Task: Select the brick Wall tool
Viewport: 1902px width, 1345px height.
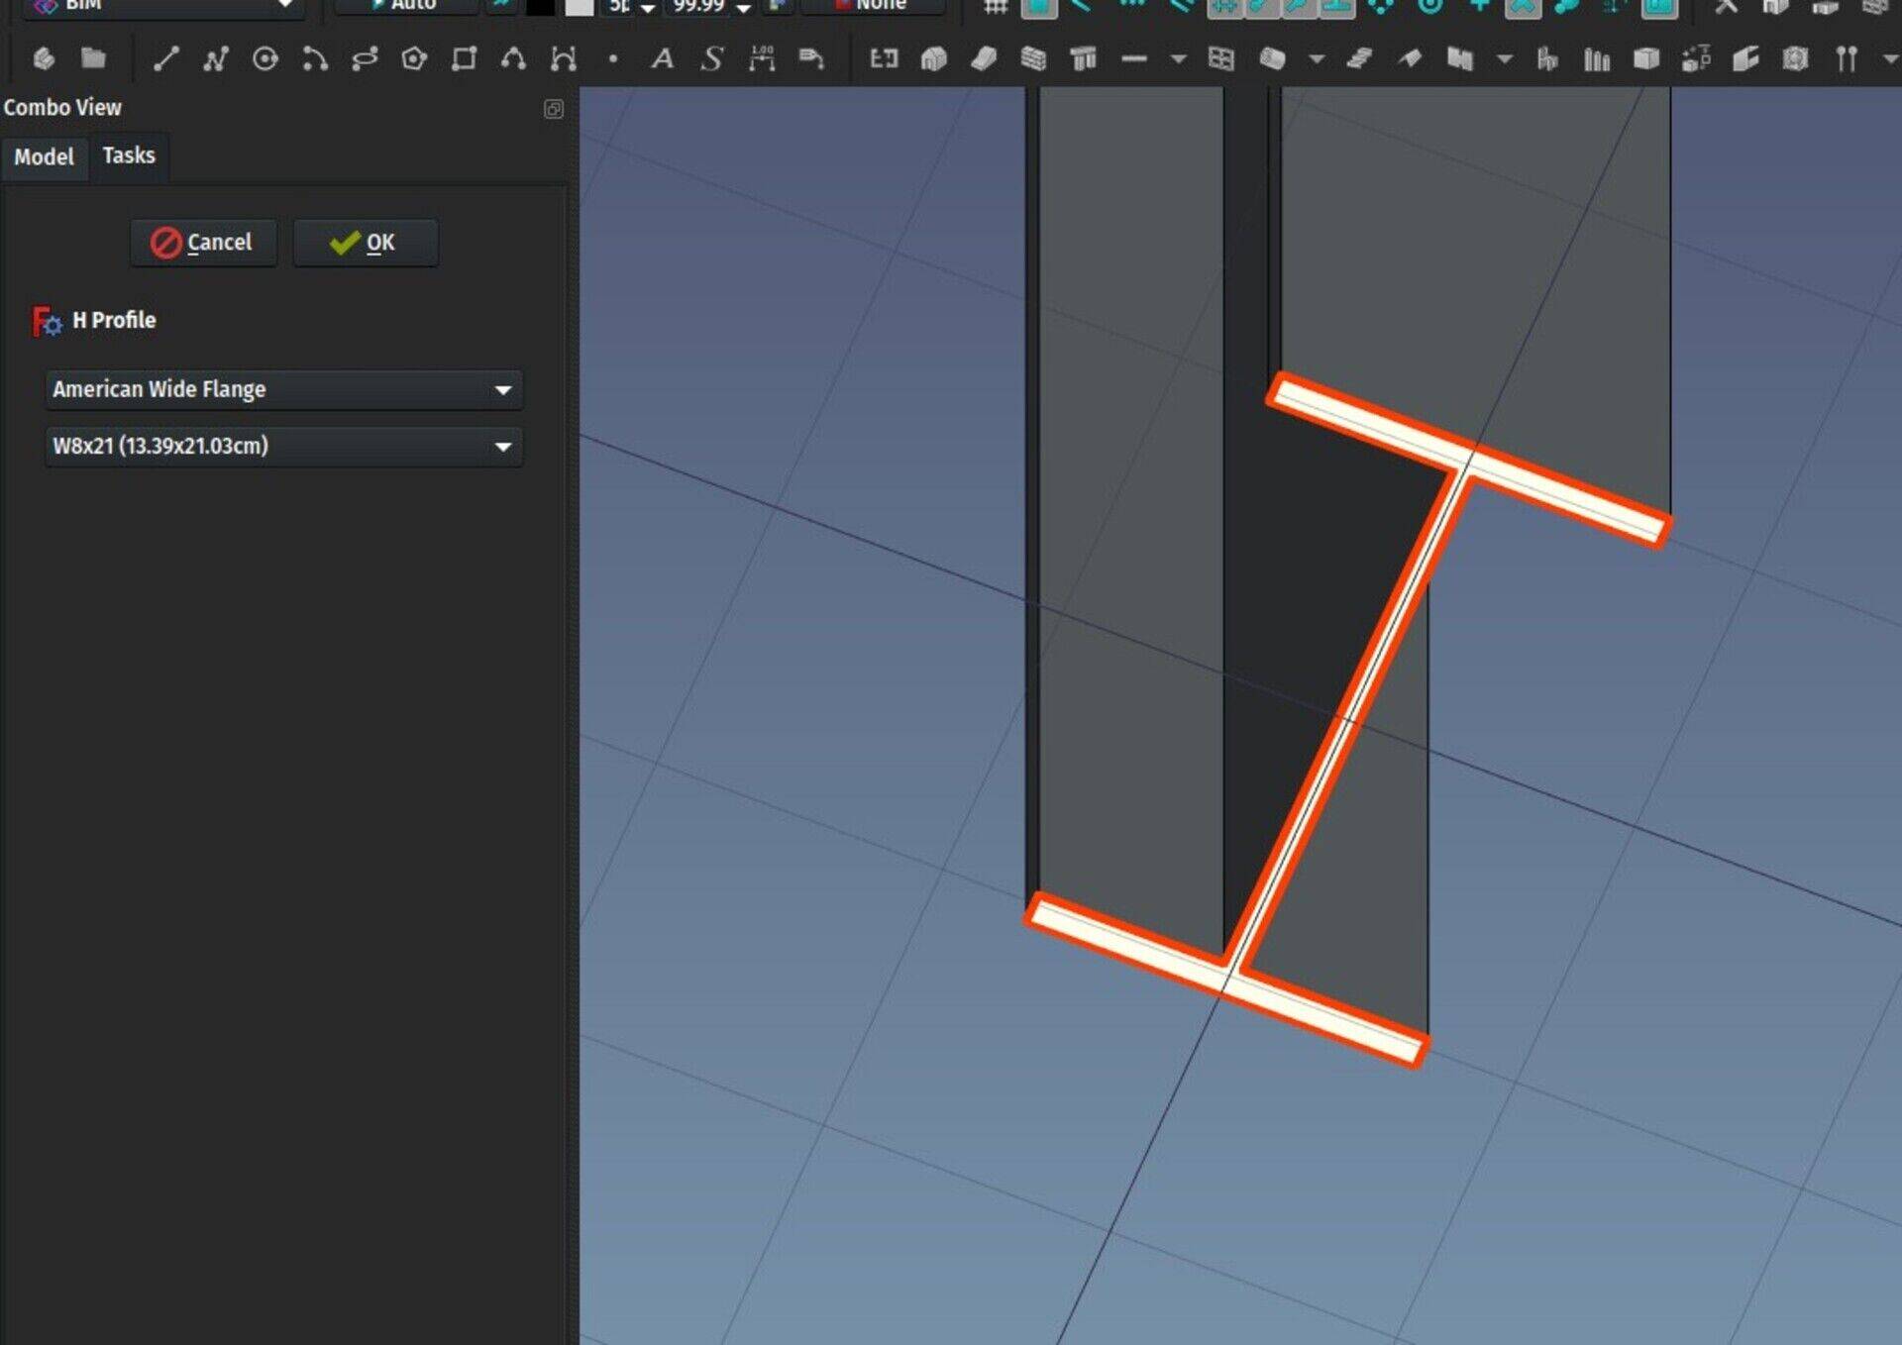Action: click(x=1033, y=59)
